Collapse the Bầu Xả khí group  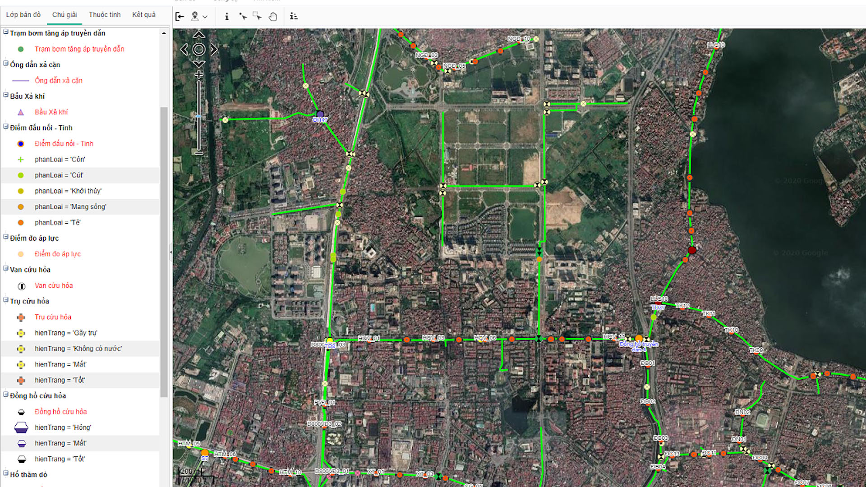click(6, 95)
